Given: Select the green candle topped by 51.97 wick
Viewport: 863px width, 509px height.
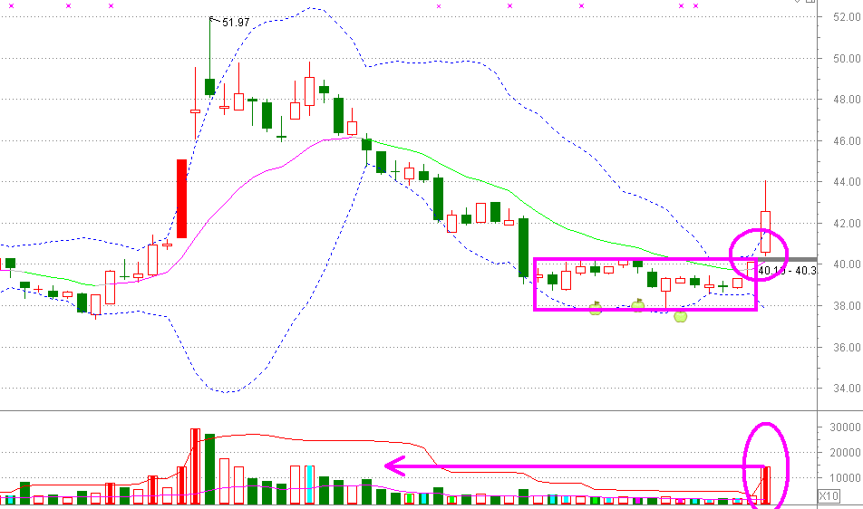Looking at the screenshot, I should 209,87.
